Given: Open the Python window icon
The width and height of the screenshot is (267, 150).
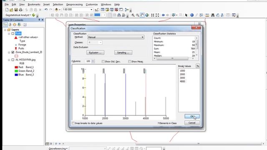Looking at the screenshot, I should 121,10.
